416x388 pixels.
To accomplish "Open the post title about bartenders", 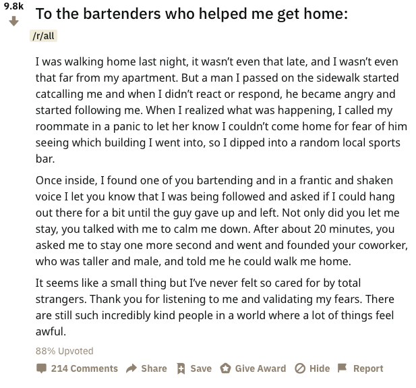I will coord(191,13).
